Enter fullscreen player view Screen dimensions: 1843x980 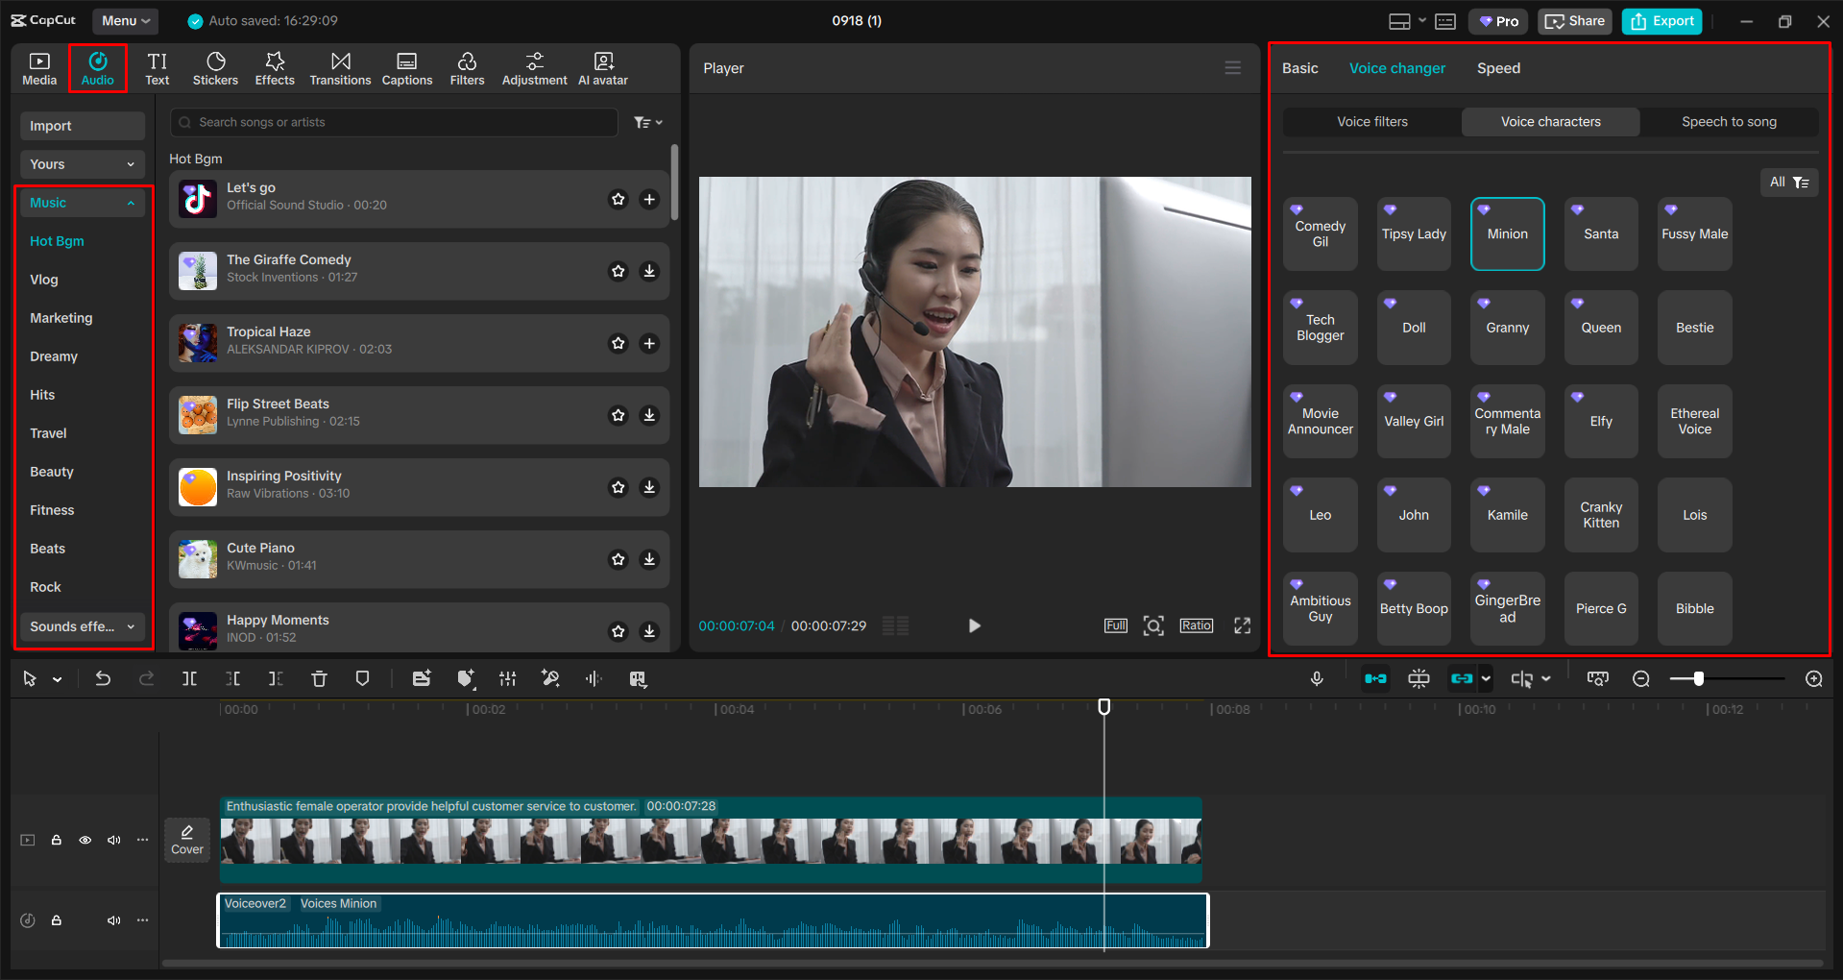(1242, 625)
